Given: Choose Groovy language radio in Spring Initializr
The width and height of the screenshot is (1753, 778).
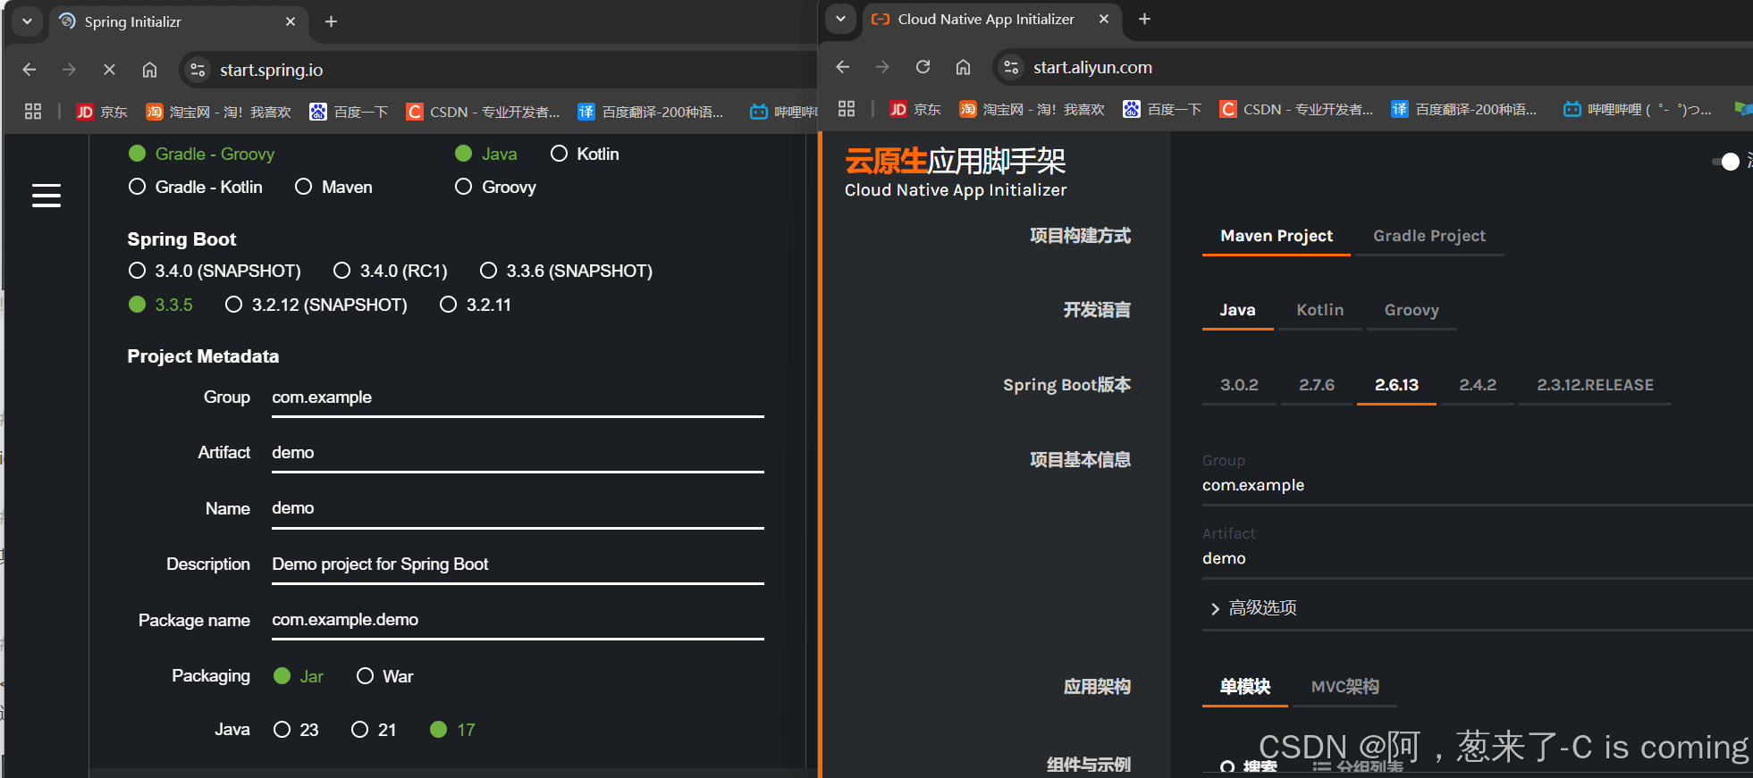Looking at the screenshot, I should tap(495, 187).
